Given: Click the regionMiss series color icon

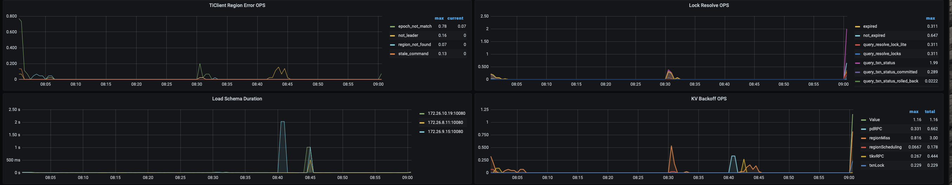Looking at the screenshot, I should tap(864, 138).
